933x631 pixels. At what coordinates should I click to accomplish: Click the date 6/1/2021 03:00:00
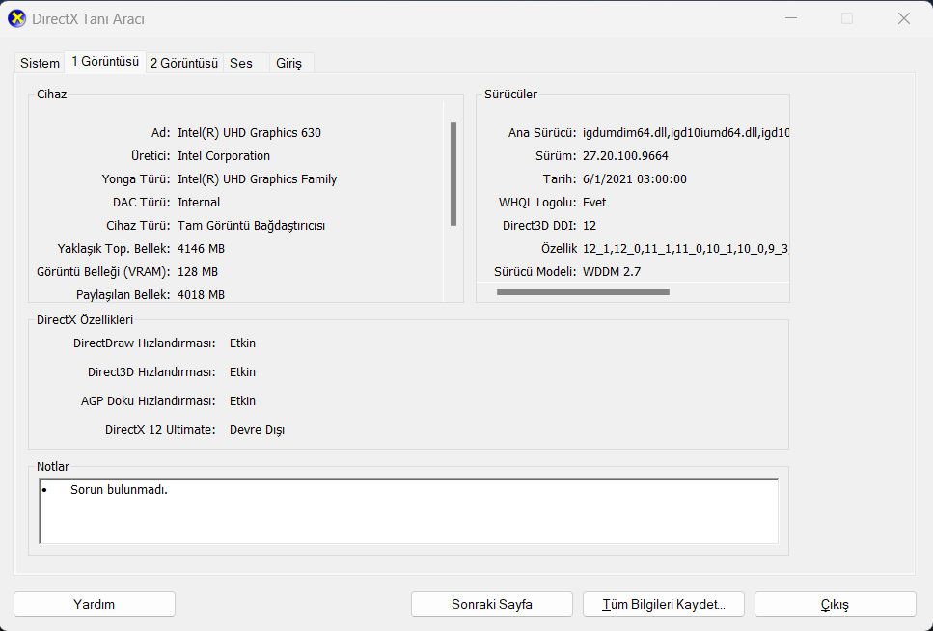point(634,179)
